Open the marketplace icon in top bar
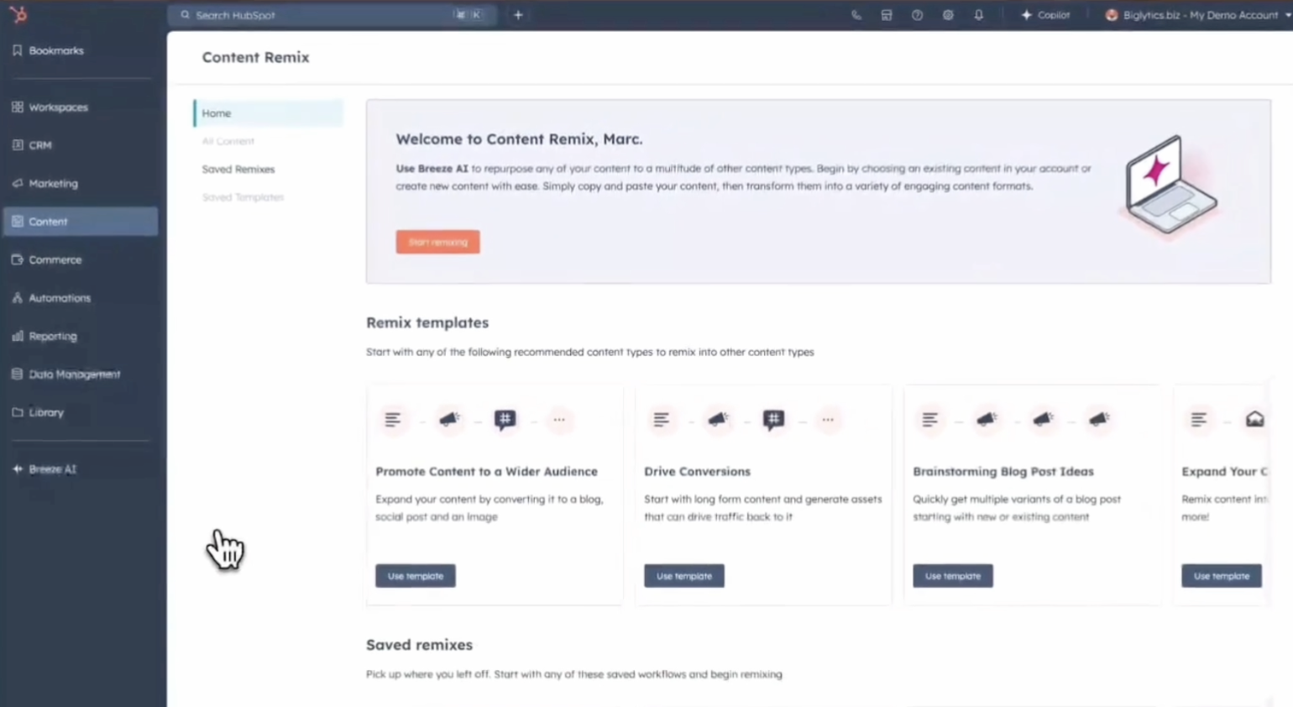Viewport: 1293px width, 707px height. [887, 15]
